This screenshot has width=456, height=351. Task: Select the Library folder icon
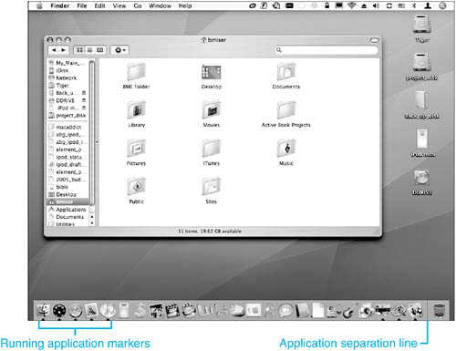pos(137,110)
